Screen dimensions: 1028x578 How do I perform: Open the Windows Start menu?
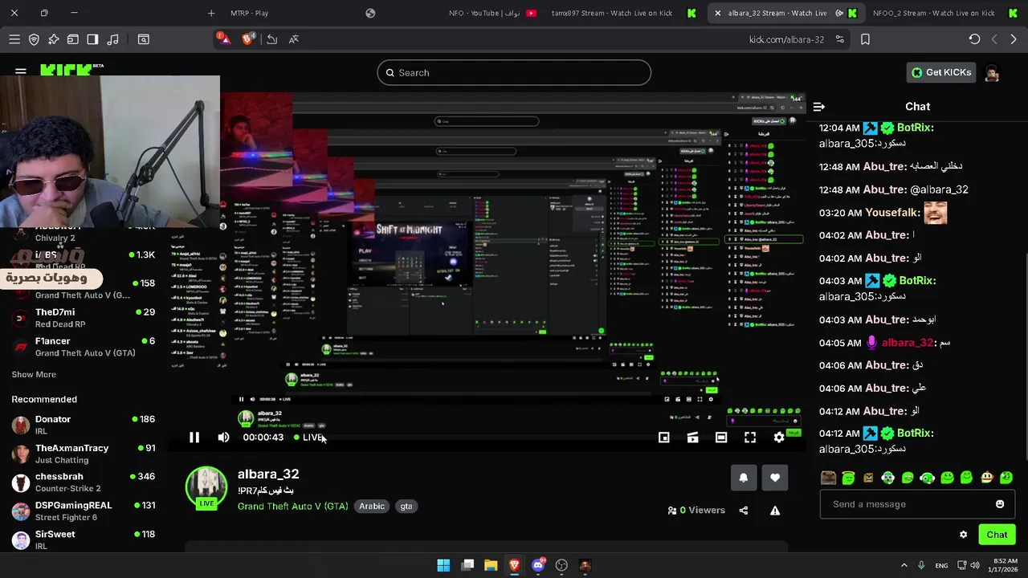coord(443,565)
